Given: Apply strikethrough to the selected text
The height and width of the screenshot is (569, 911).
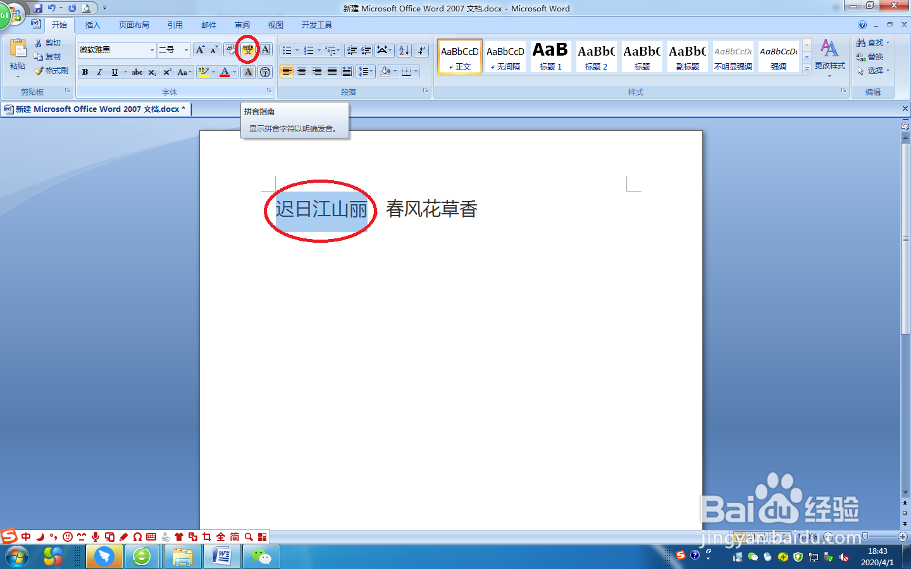Looking at the screenshot, I should [x=137, y=71].
